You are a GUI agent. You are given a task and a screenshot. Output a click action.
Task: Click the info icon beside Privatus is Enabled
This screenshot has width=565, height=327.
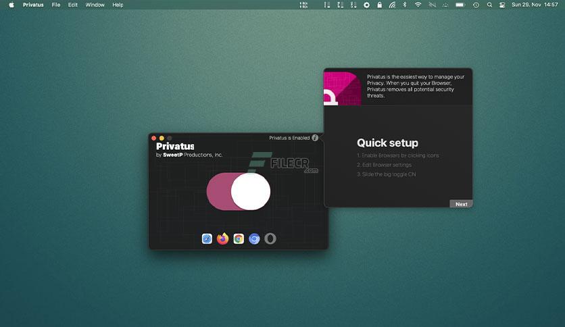[x=315, y=138]
